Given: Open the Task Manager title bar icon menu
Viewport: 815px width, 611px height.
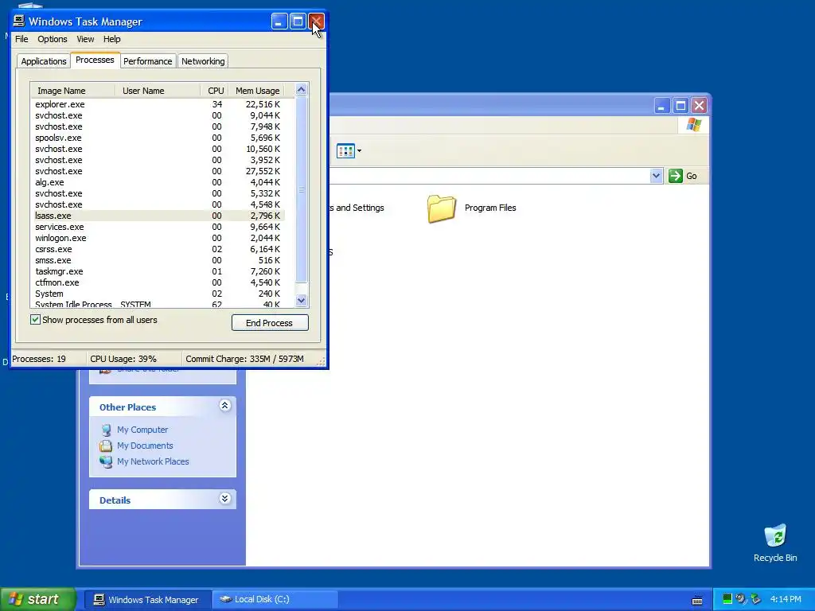Looking at the screenshot, I should 19,21.
